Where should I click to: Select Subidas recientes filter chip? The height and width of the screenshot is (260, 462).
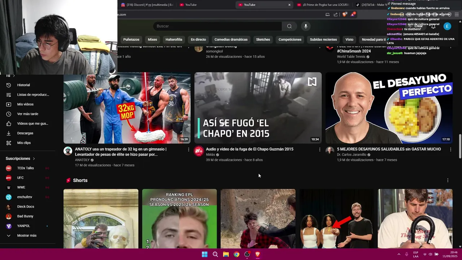[323, 39]
